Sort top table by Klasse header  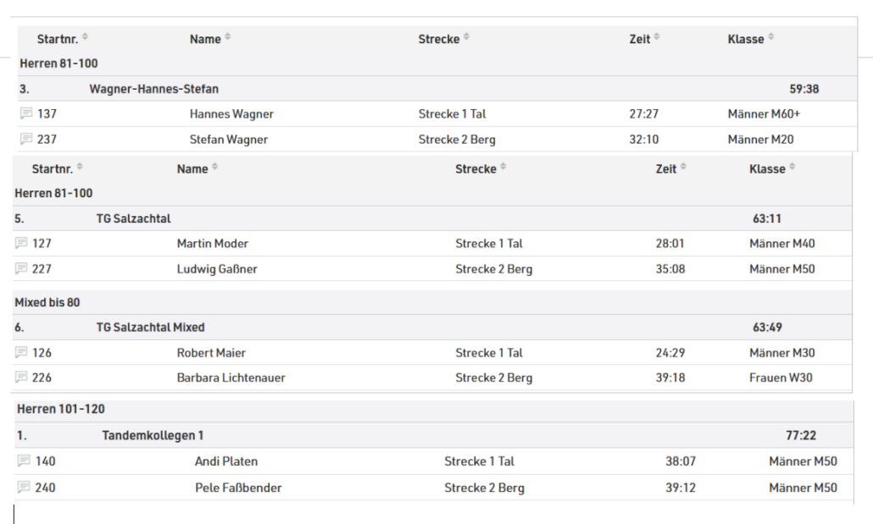pyautogui.click(x=746, y=39)
